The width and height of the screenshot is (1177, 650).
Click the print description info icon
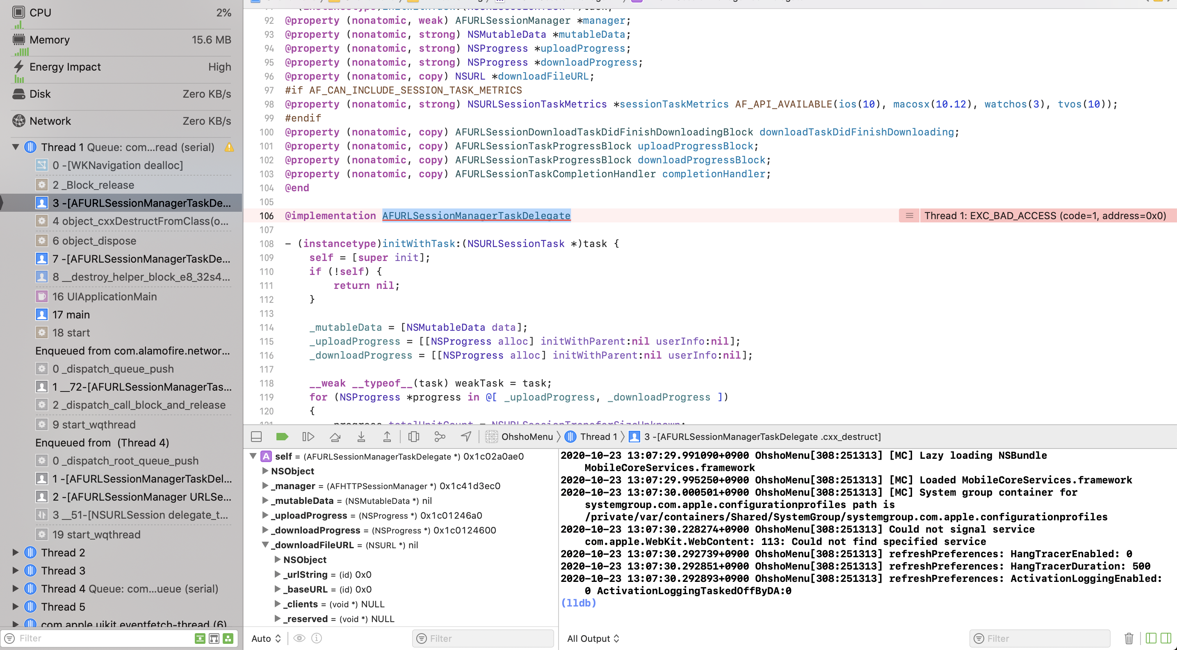point(317,638)
